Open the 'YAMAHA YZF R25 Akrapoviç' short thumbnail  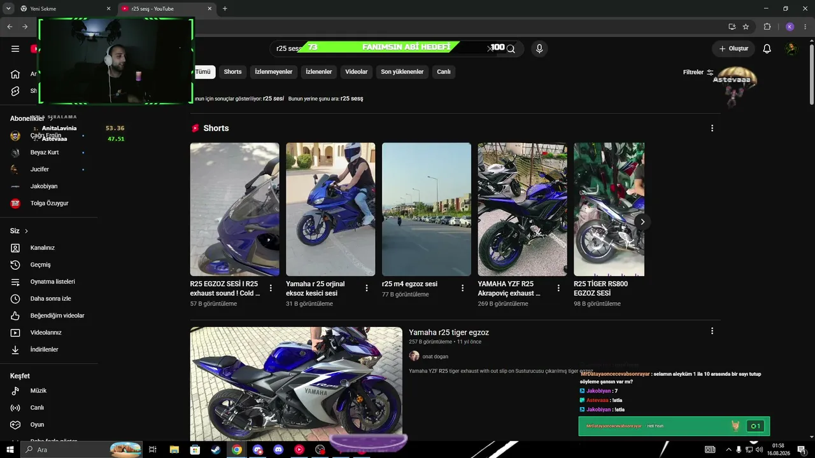coord(523,209)
